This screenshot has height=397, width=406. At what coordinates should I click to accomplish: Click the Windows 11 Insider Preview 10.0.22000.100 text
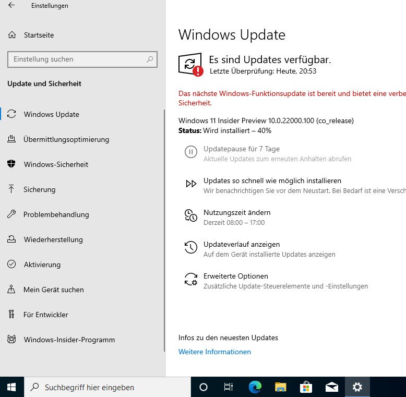pos(266,121)
